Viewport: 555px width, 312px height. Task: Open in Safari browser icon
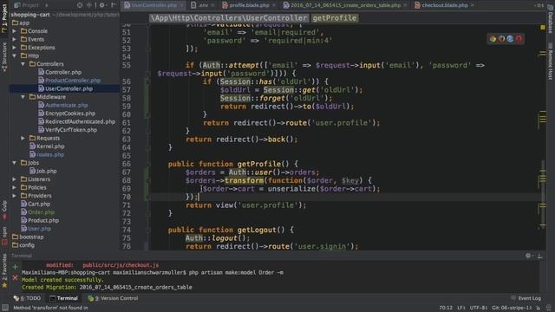[510, 39]
